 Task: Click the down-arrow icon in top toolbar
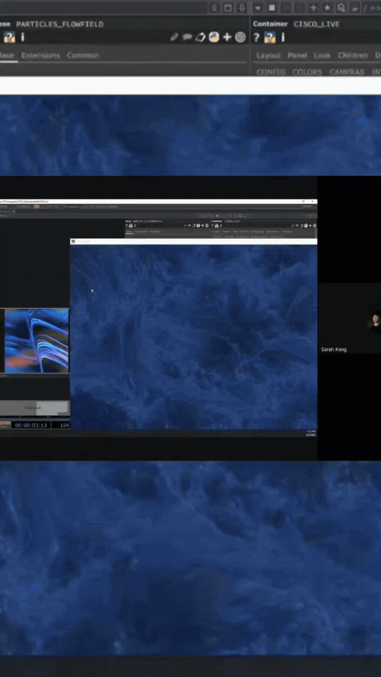[242, 8]
